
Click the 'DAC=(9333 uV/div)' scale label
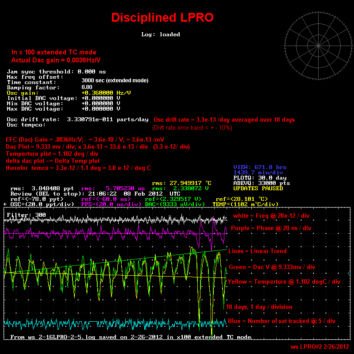(x=175, y=204)
